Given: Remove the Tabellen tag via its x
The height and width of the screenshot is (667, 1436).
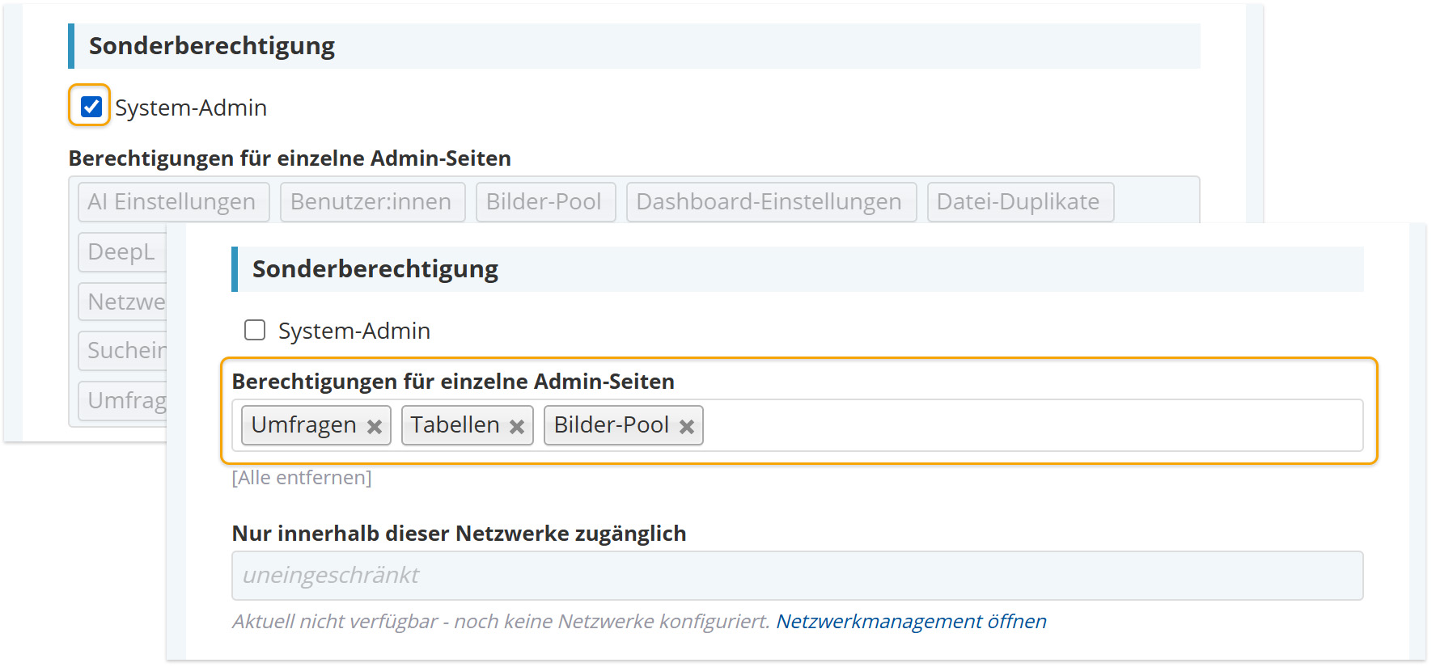Looking at the screenshot, I should 517,426.
